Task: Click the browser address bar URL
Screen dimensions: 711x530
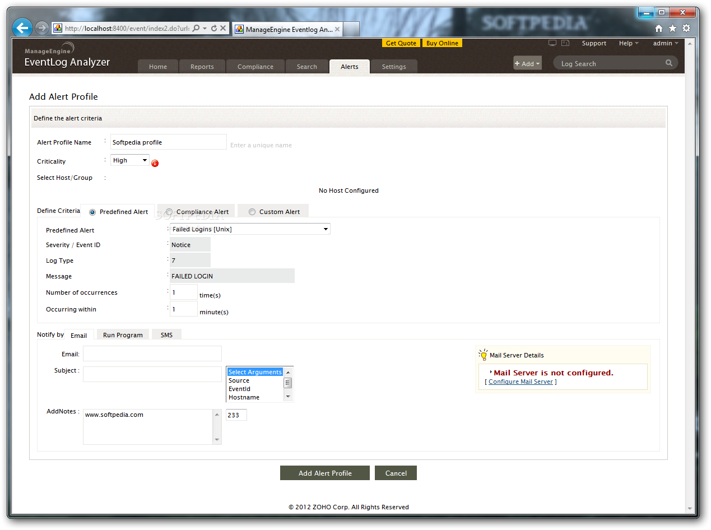Action: click(x=127, y=28)
